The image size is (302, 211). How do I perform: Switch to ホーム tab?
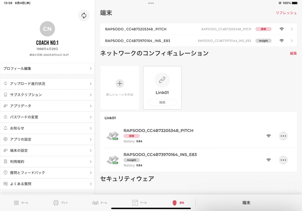point(21,203)
